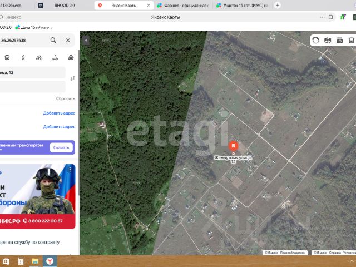Click the Правообладатели attribution link

point(293,253)
